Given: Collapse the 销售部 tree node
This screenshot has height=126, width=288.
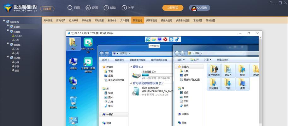Looking at the screenshot, I should (8, 44).
